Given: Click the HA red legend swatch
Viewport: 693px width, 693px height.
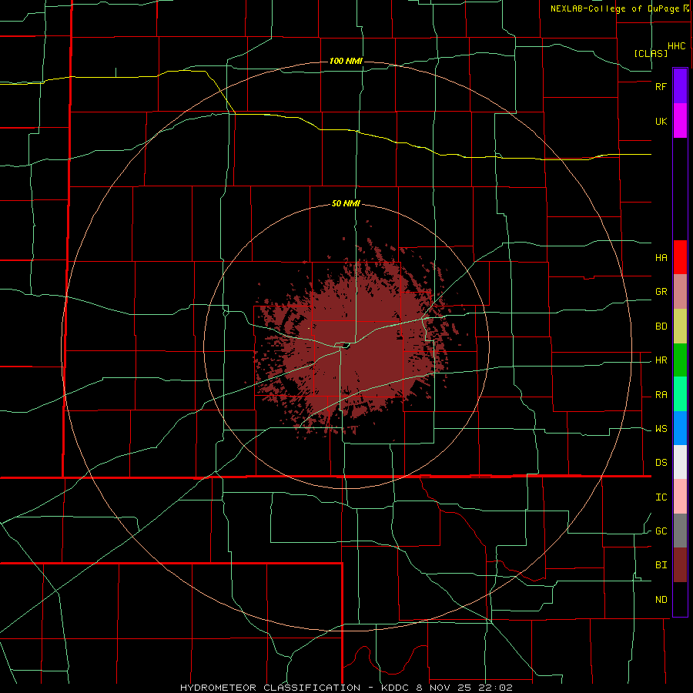Looking at the screenshot, I should coord(680,257).
